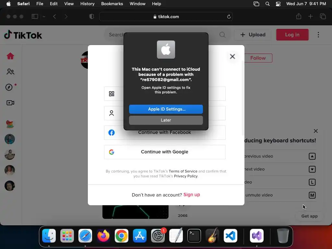
Task: Open the Privacy Policy link
Action: coord(186,176)
